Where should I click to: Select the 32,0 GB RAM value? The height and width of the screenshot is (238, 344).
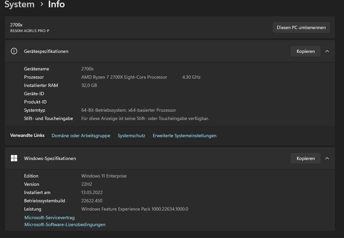(89, 86)
